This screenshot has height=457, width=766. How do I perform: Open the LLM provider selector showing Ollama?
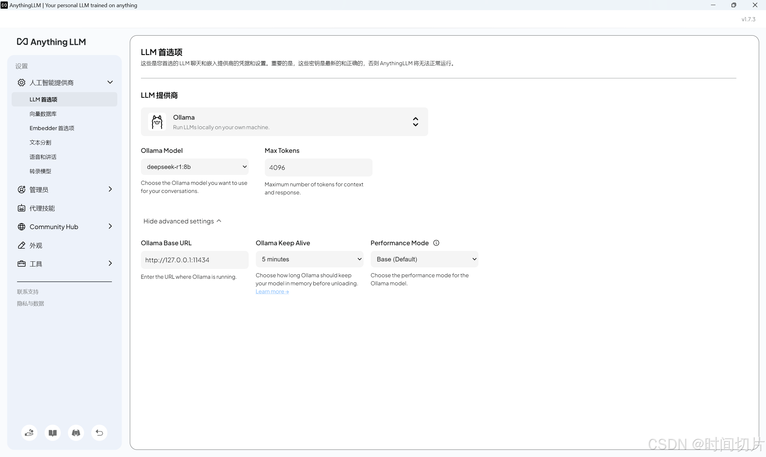pos(284,122)
